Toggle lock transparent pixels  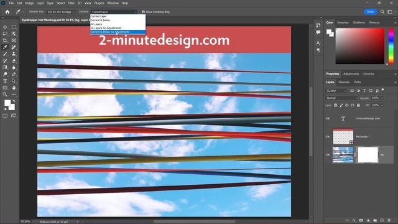pyautogui.click(x=336, y=105)
